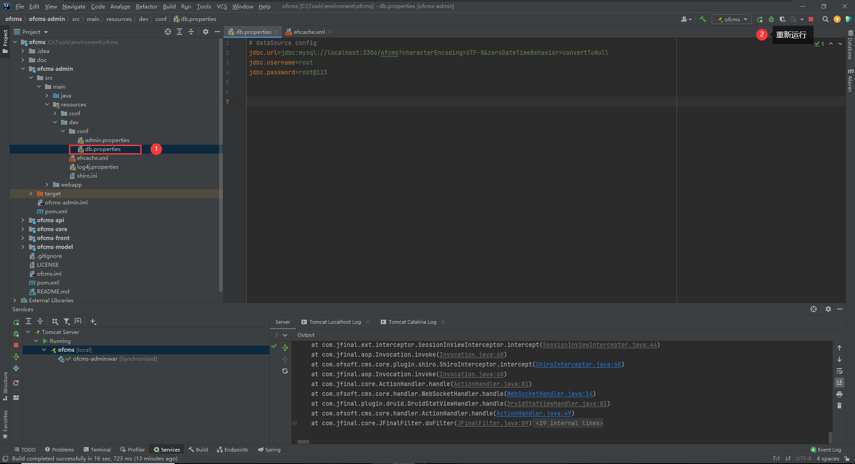Click the Services panel settings gear
The height and width of the screenshot is (464, 855).
point(828,309)
